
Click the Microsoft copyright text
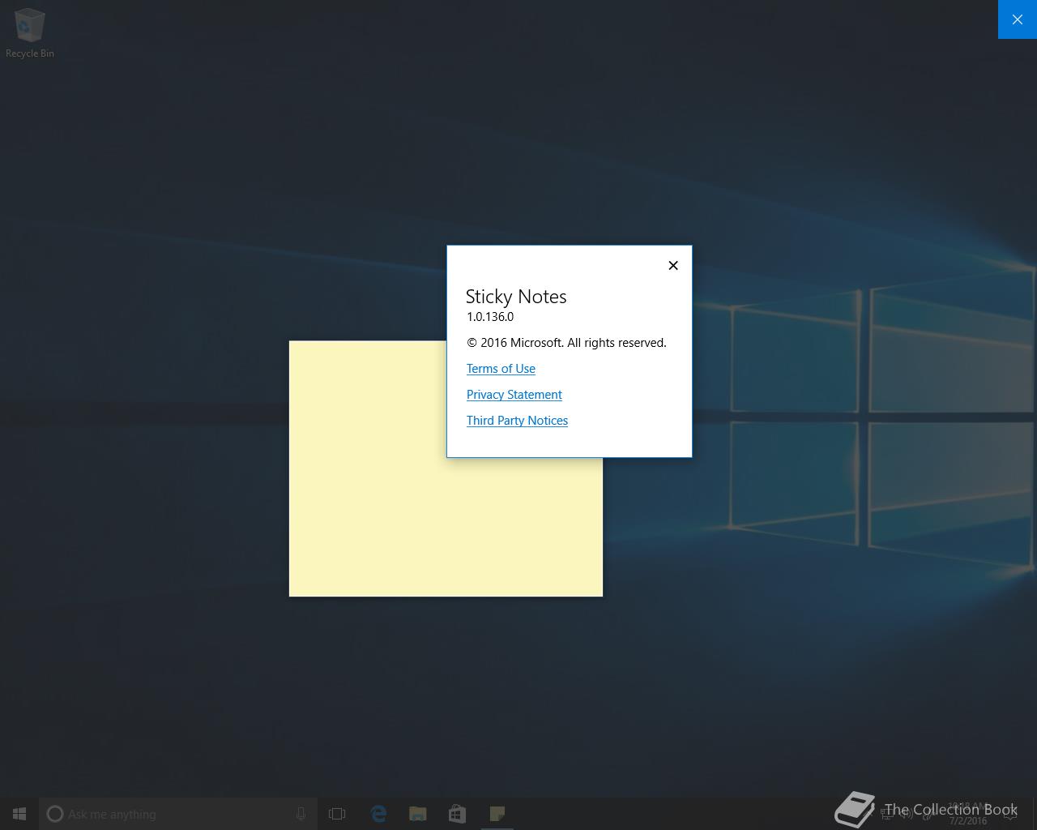coord(566,343)
